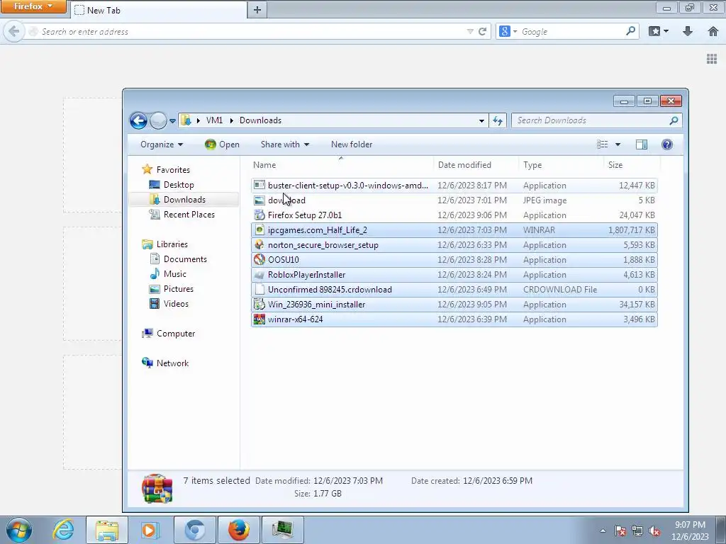The image size is (726, 544).
Task: Click the taskbar clock showing 9:07 PM
Action: coord(690,531)
